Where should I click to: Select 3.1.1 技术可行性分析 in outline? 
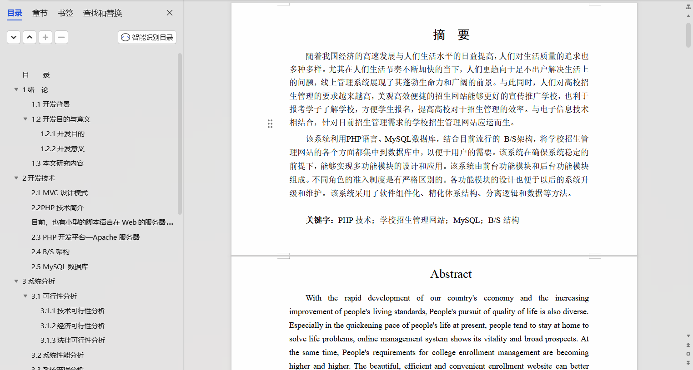point(73,311)
